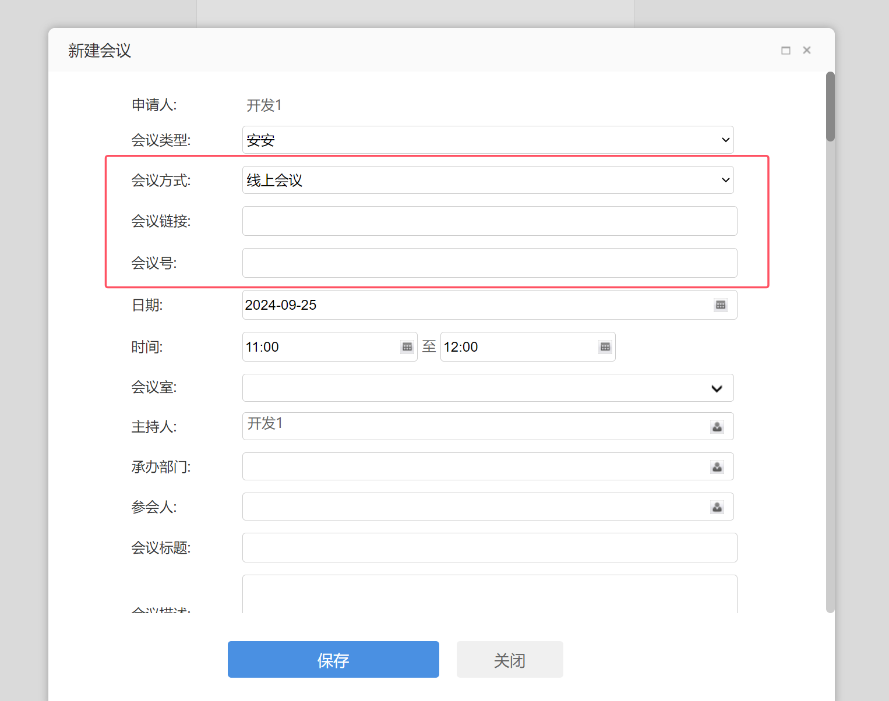
Task: Focus the 会议号 input field
Action: coord(489,263)
